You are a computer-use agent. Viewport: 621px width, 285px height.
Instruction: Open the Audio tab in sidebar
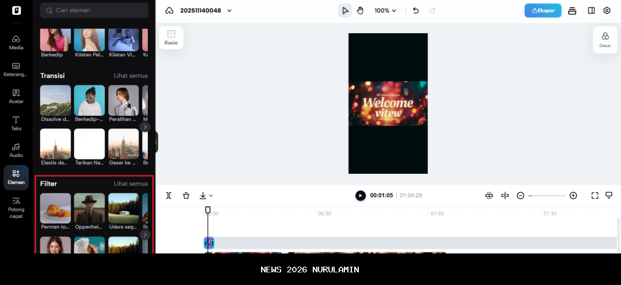(x=16, y=150)
